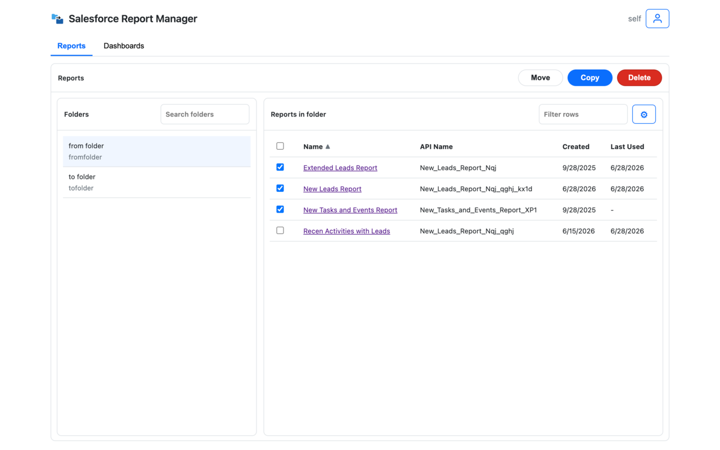Click API name New_Tasks_and_Events_Report_XP1 cell

tap(478, 210)
